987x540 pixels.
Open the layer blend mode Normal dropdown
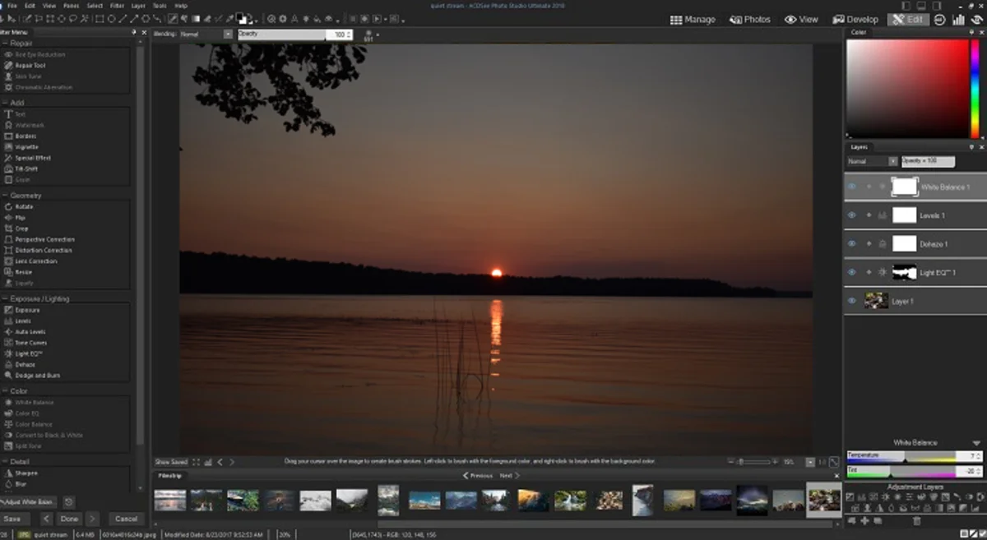pos(872,162)
